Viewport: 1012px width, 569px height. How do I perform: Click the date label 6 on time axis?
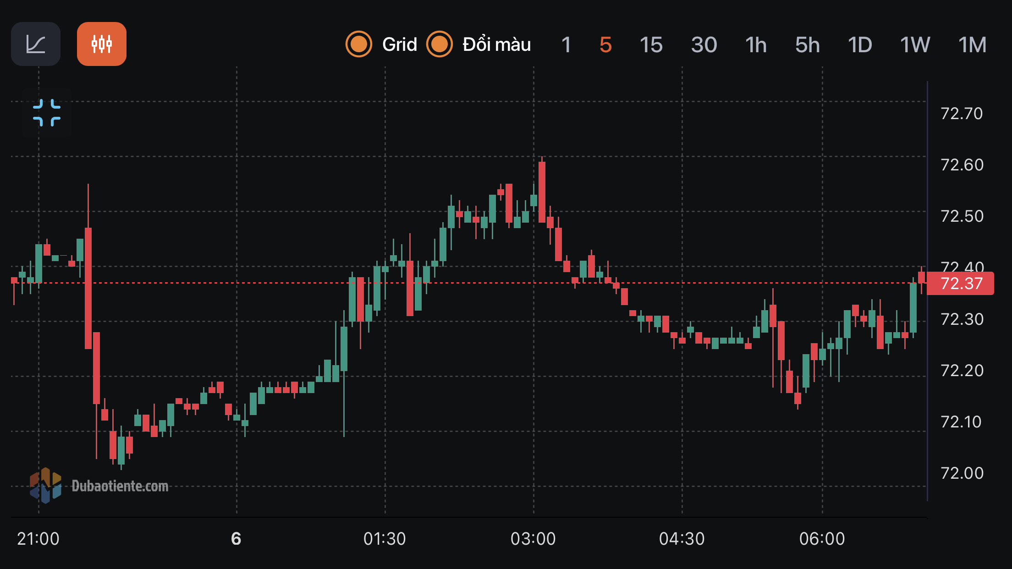tap(236, 539)
